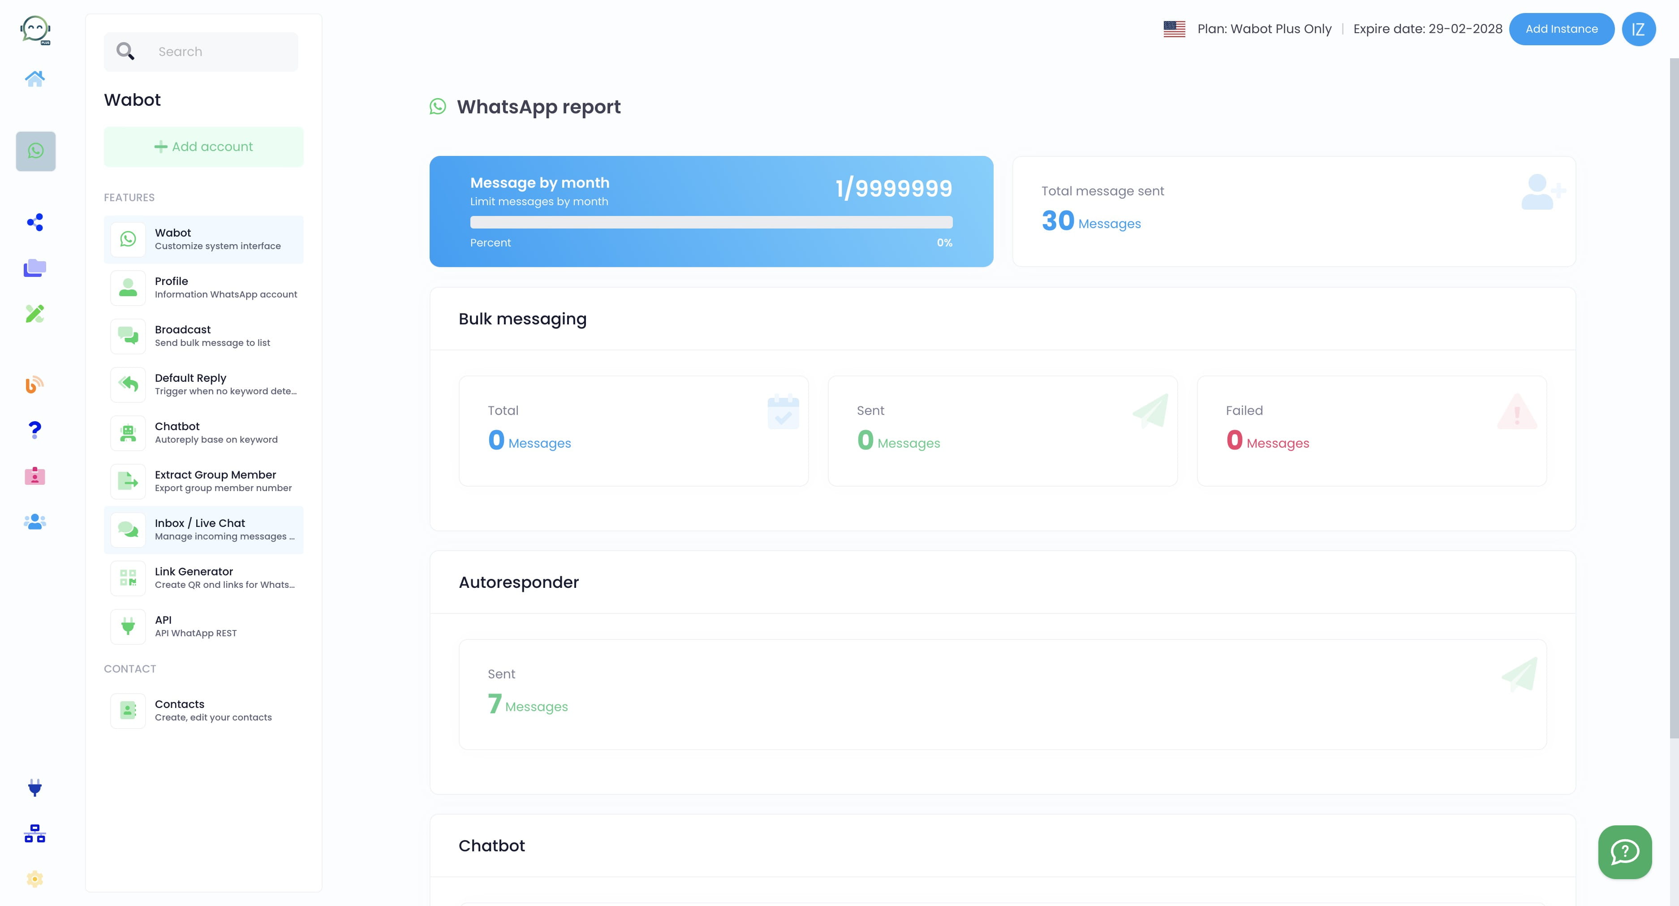Click the API plug icon
Viewport: 1679px width, 906px height.
[128, 626]
